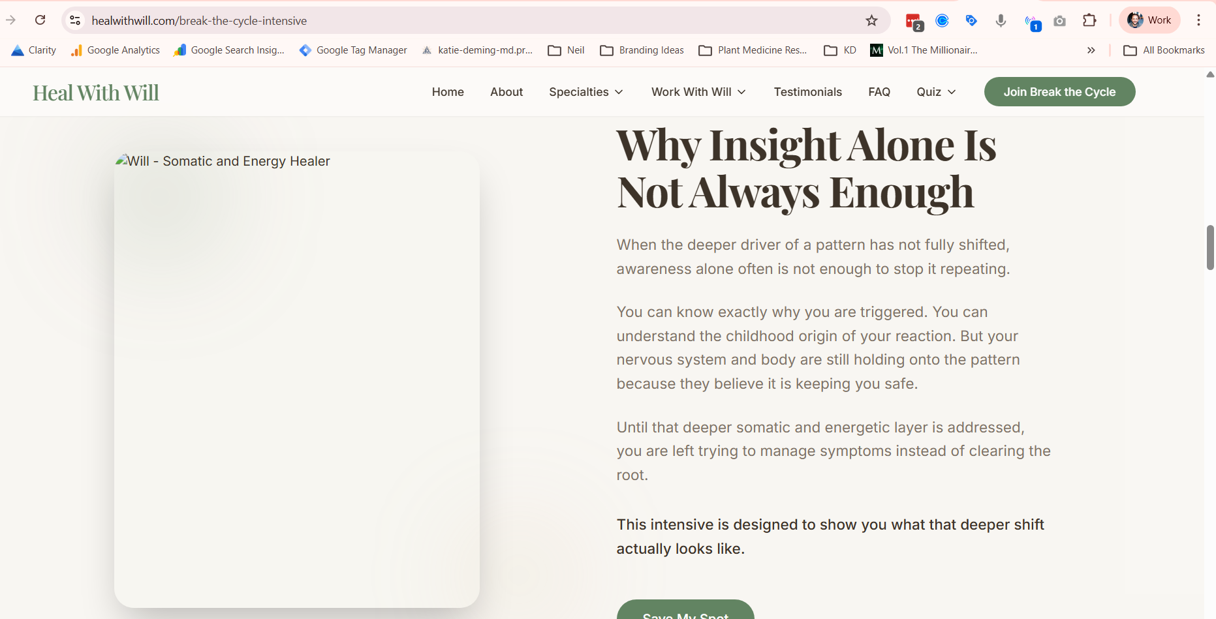Click the camera screenshot extension icon
Viewport: 1216px width, 619px height.
pyautogui.click(x=1060, y=21)
